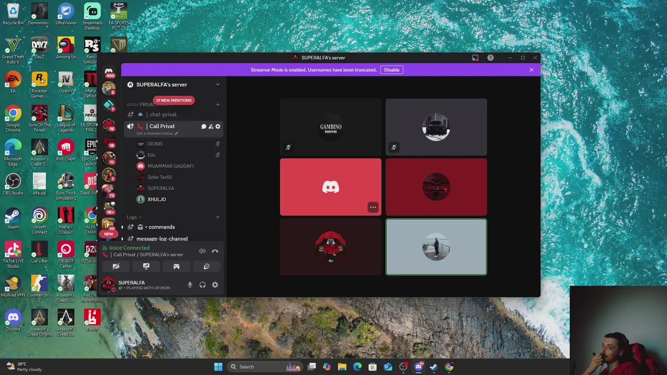
Task: Jump to NEW unread servers indicator
Action: point(108,234)
